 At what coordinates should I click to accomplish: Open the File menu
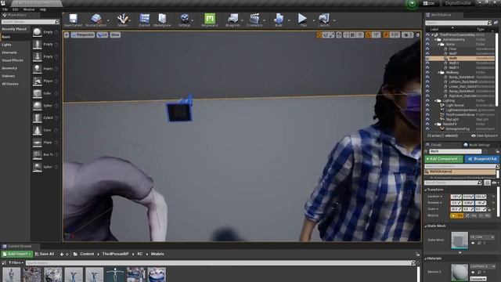tap(5, 9)
